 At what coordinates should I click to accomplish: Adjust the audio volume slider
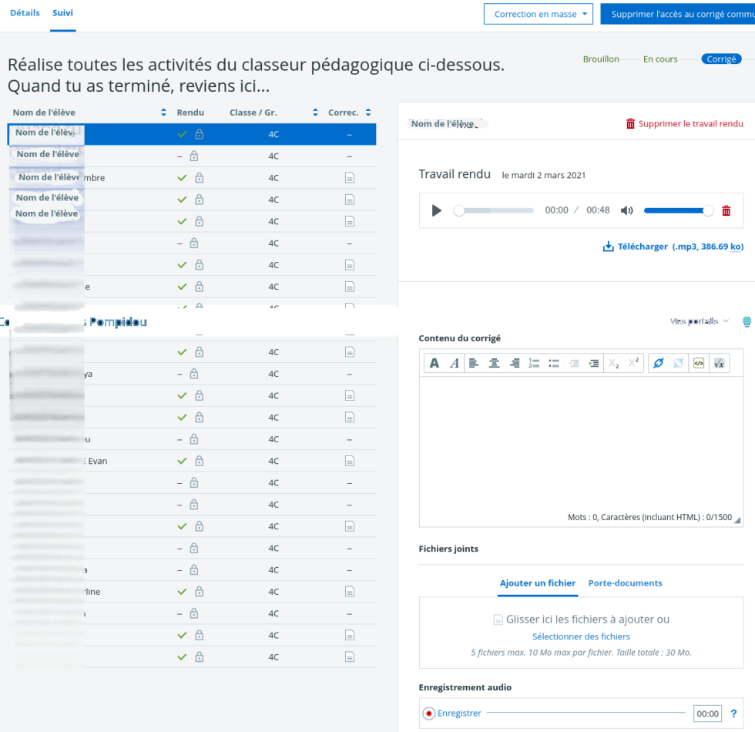point(678,210)
